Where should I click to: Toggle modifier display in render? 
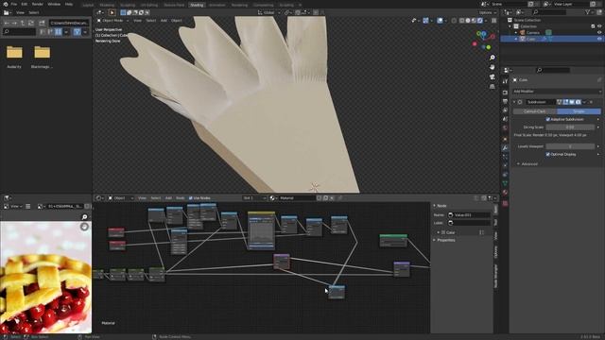pyautogui.click(x=578, y=102)
